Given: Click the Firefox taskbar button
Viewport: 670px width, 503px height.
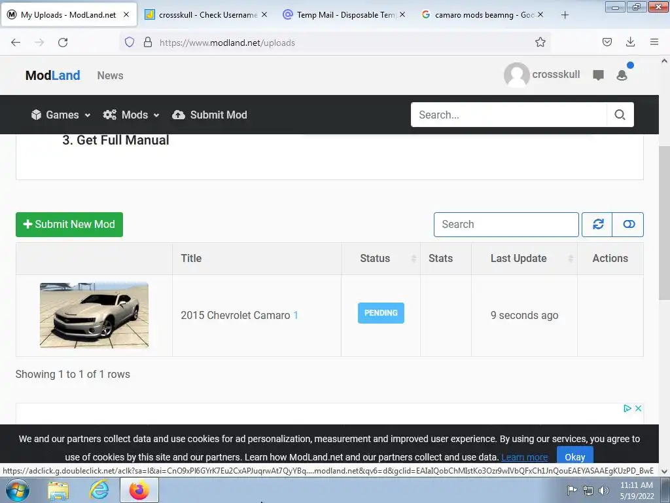Looking at the screenshot, I should (139, 490).
